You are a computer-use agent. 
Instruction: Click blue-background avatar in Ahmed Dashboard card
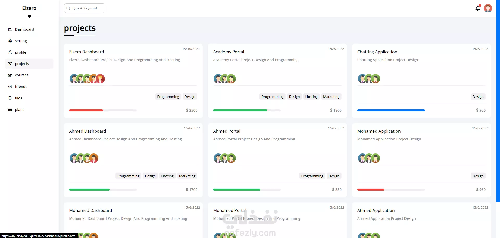74,158
